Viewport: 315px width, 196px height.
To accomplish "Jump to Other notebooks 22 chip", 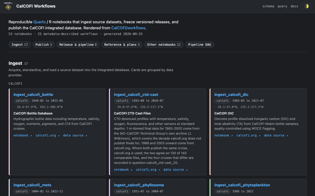I will (164, 45).
